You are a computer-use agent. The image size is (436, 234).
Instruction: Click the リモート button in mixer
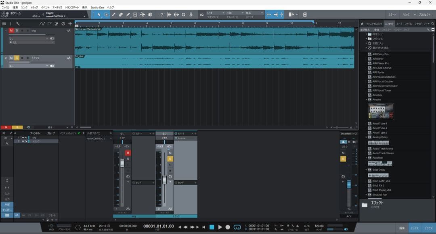pyautogui.click(x=52, y=215)
